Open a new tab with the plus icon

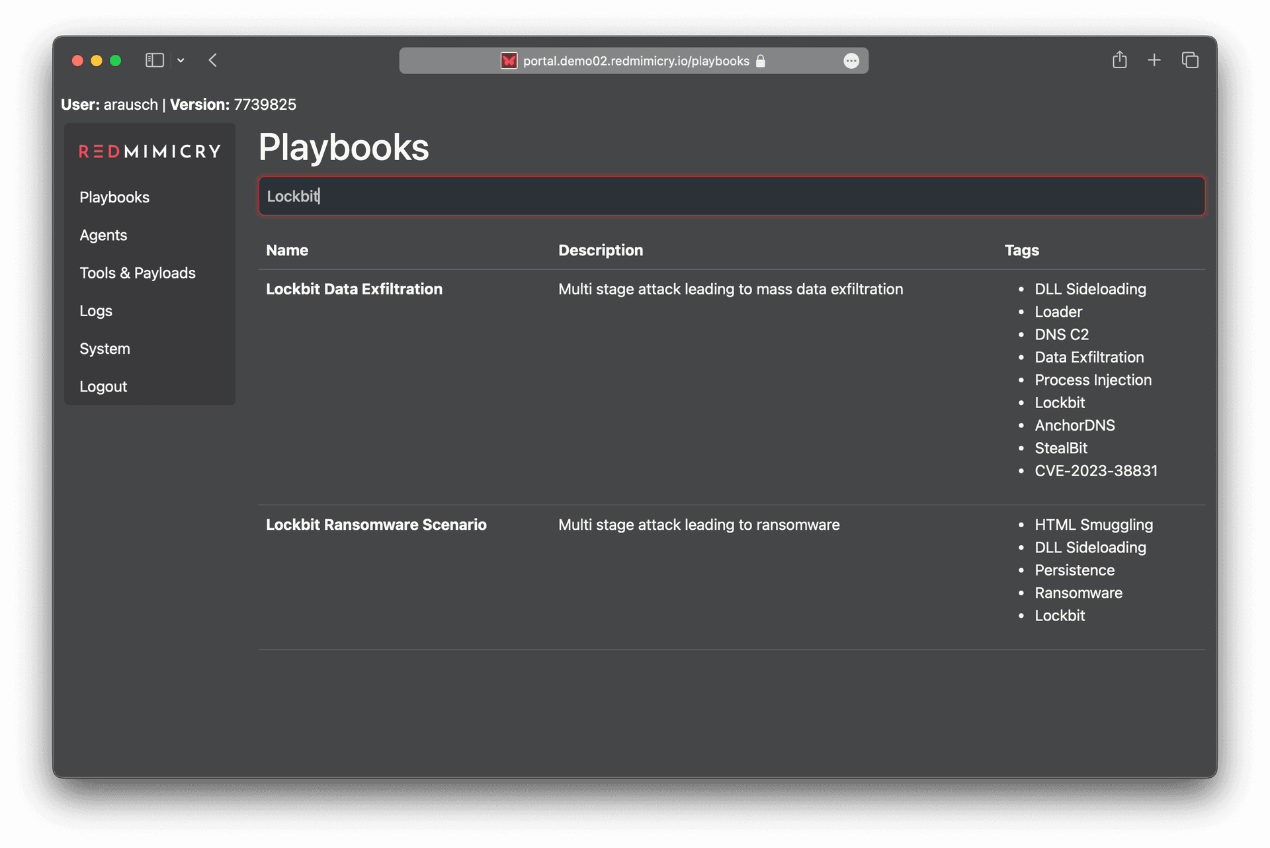pyautogui.click(x=1154, y=60)
